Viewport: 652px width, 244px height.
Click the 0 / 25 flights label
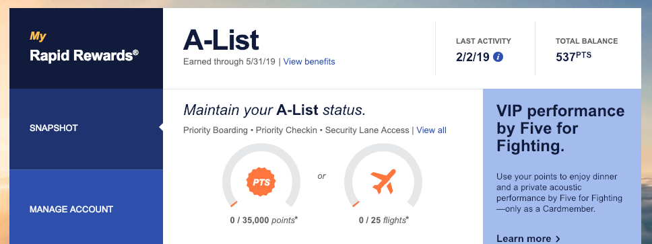point(384,220)
